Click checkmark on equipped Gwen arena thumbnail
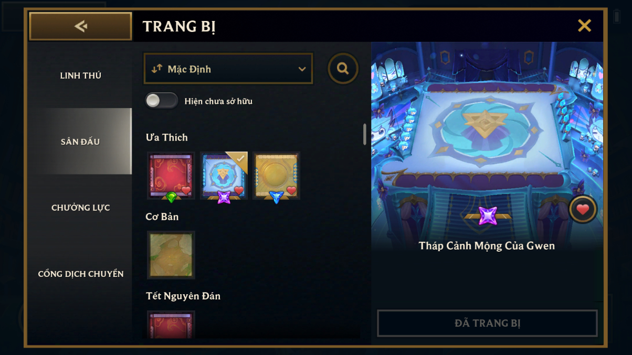Viewport: 632px width, 355px height. point(240,158)
